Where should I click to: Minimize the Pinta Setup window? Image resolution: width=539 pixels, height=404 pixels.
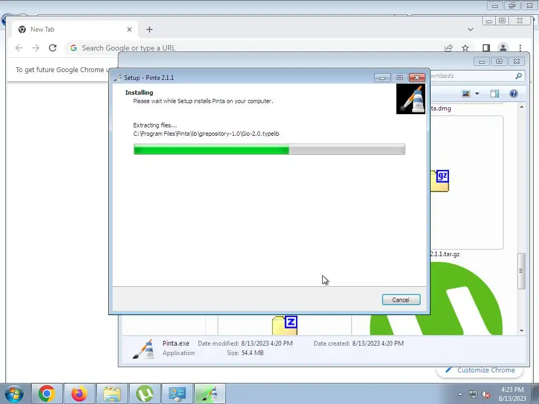pyautogui.click(x=382, y=78)
